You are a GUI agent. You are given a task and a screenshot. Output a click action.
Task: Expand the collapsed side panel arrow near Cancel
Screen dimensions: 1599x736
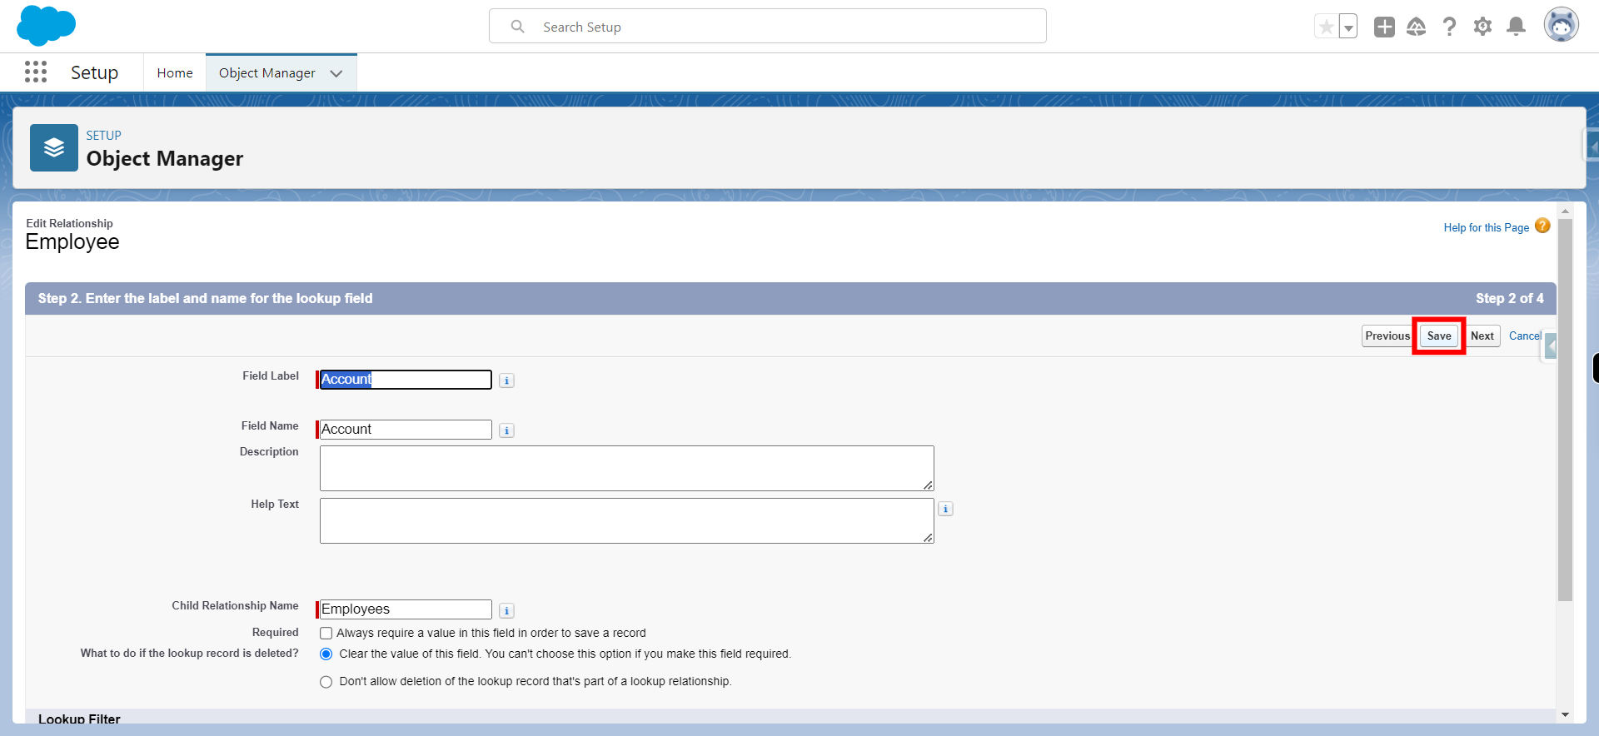pos(1551,346)
